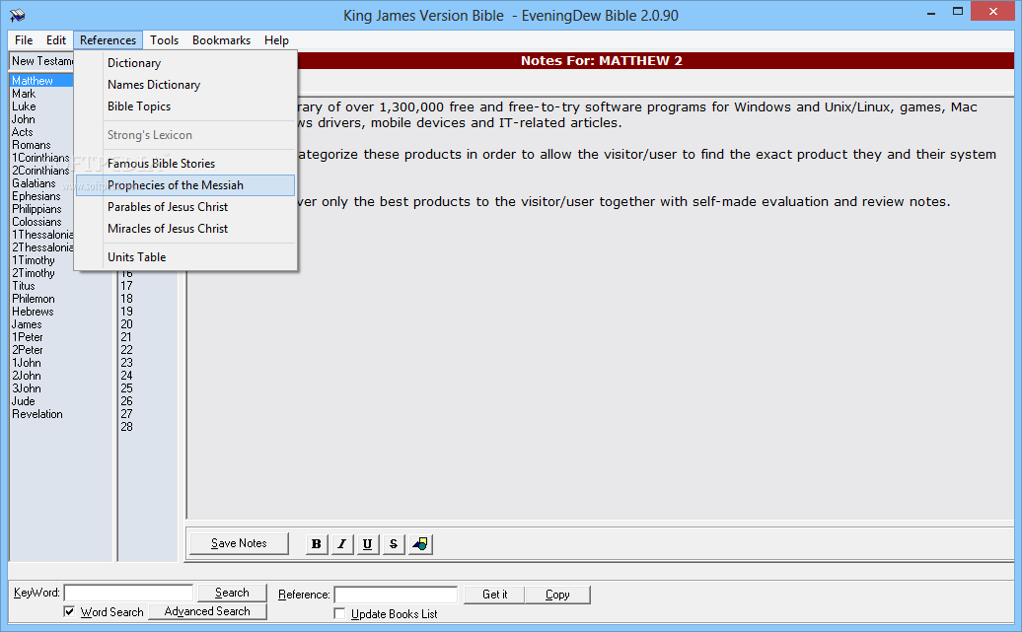
Task: Choose Names Dictionary menu entry
Action: 185,85
